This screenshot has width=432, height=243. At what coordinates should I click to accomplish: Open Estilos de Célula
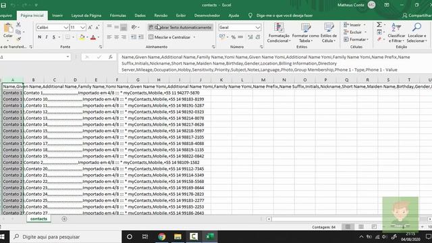(x=329, y=32)
